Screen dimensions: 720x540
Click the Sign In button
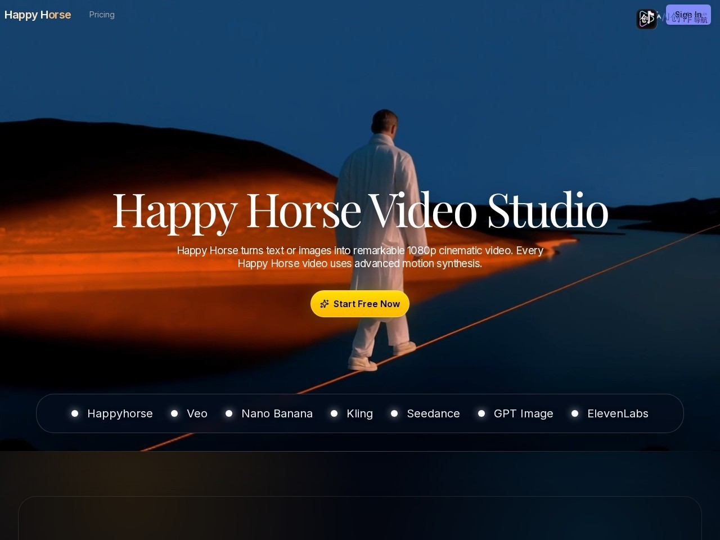[x=688, y=15]
